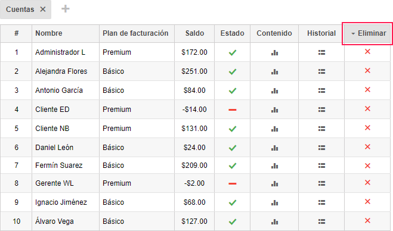The height and width of the screenshot is (231, 393).
Task: Toggle Administrador L green check status
Action: click(233, 52)
